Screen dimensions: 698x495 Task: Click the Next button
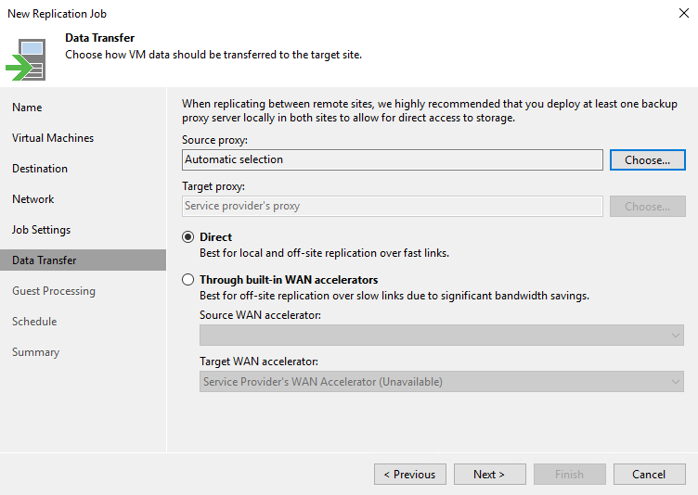(489, 475)
